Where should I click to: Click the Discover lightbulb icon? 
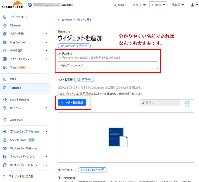coord(5,25)
